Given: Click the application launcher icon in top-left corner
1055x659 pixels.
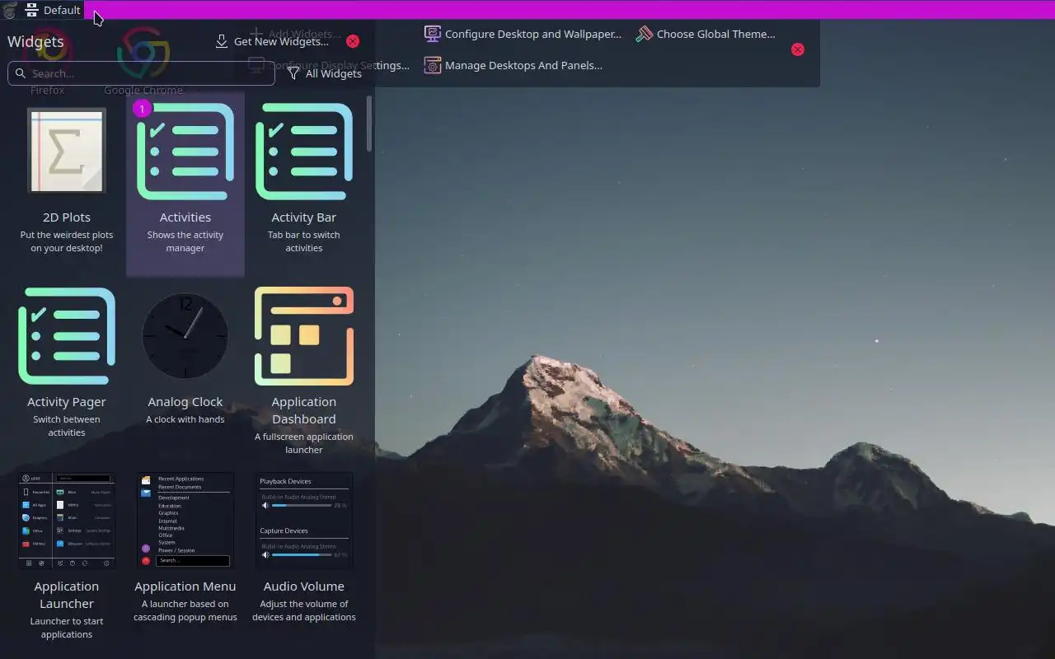Looking at the screenshot, I should pos(9,10).
